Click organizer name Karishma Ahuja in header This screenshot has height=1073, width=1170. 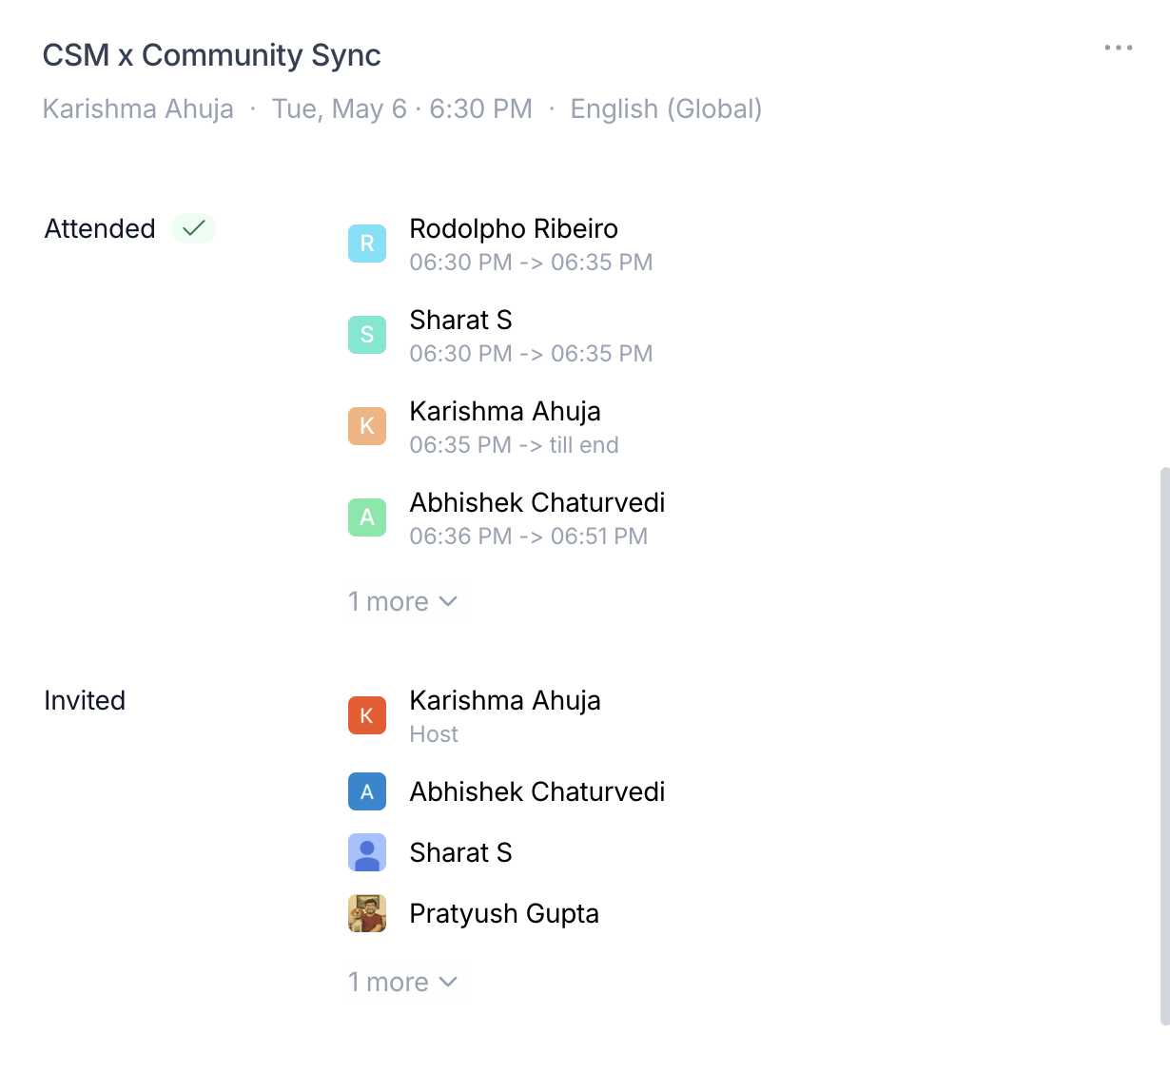[x=138, y=109]
